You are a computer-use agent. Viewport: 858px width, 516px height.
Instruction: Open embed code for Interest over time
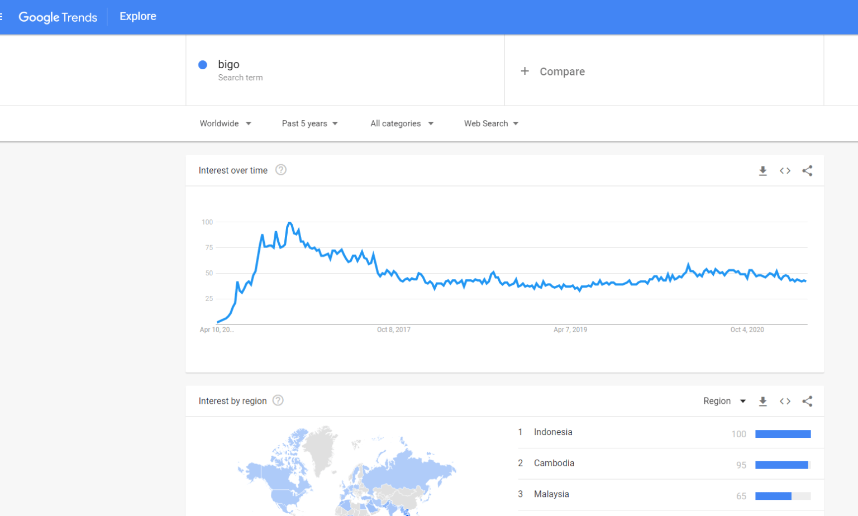coord(785,171)
